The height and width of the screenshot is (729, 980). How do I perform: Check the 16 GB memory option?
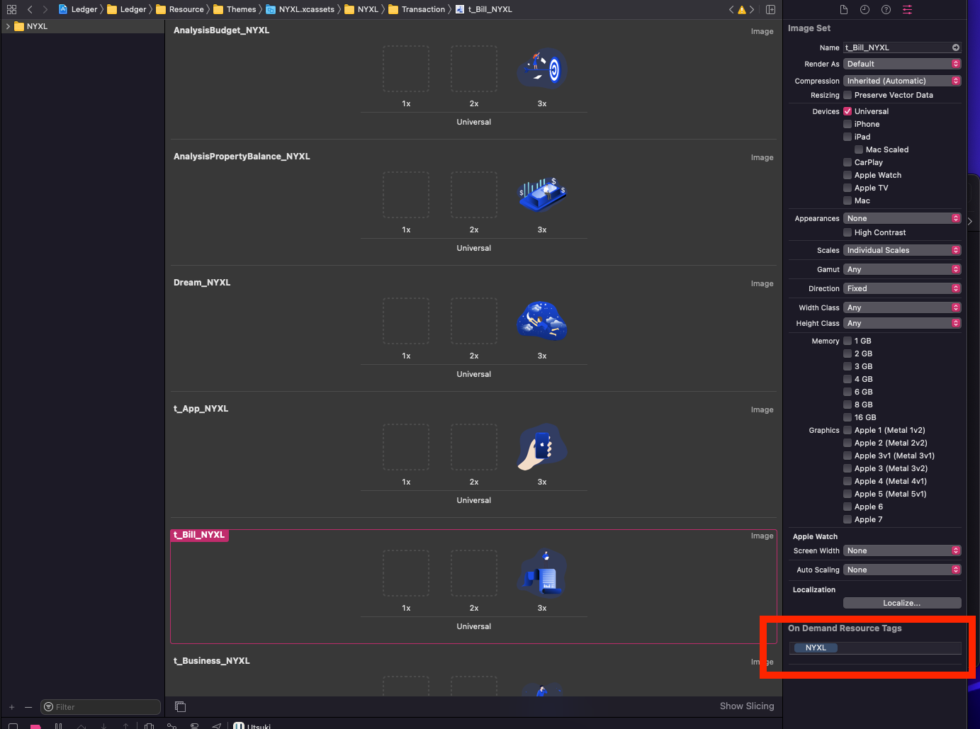coord(847,417)
